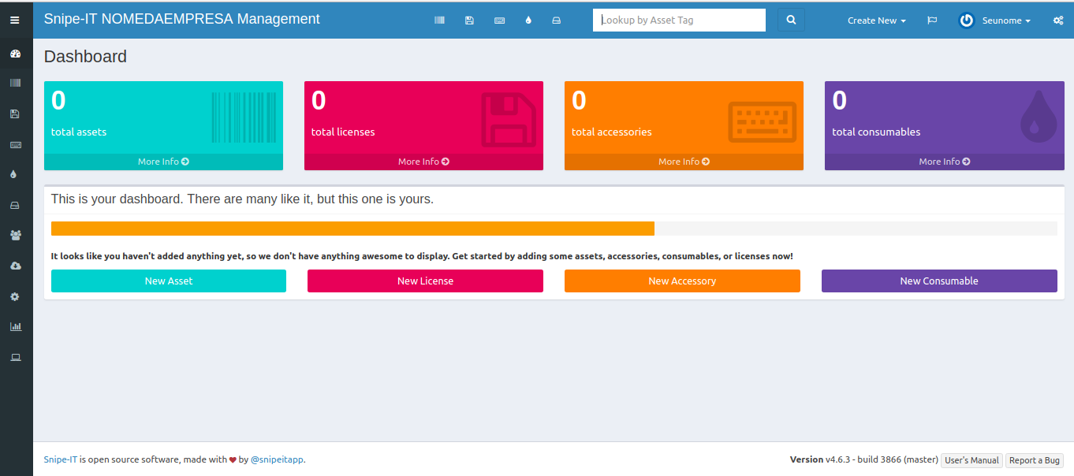Viewport: 1074px width, 476px height.
Task: Open Reports via sidebar bar chart icon
Action: pyautogui.click(x=15, y=326)
